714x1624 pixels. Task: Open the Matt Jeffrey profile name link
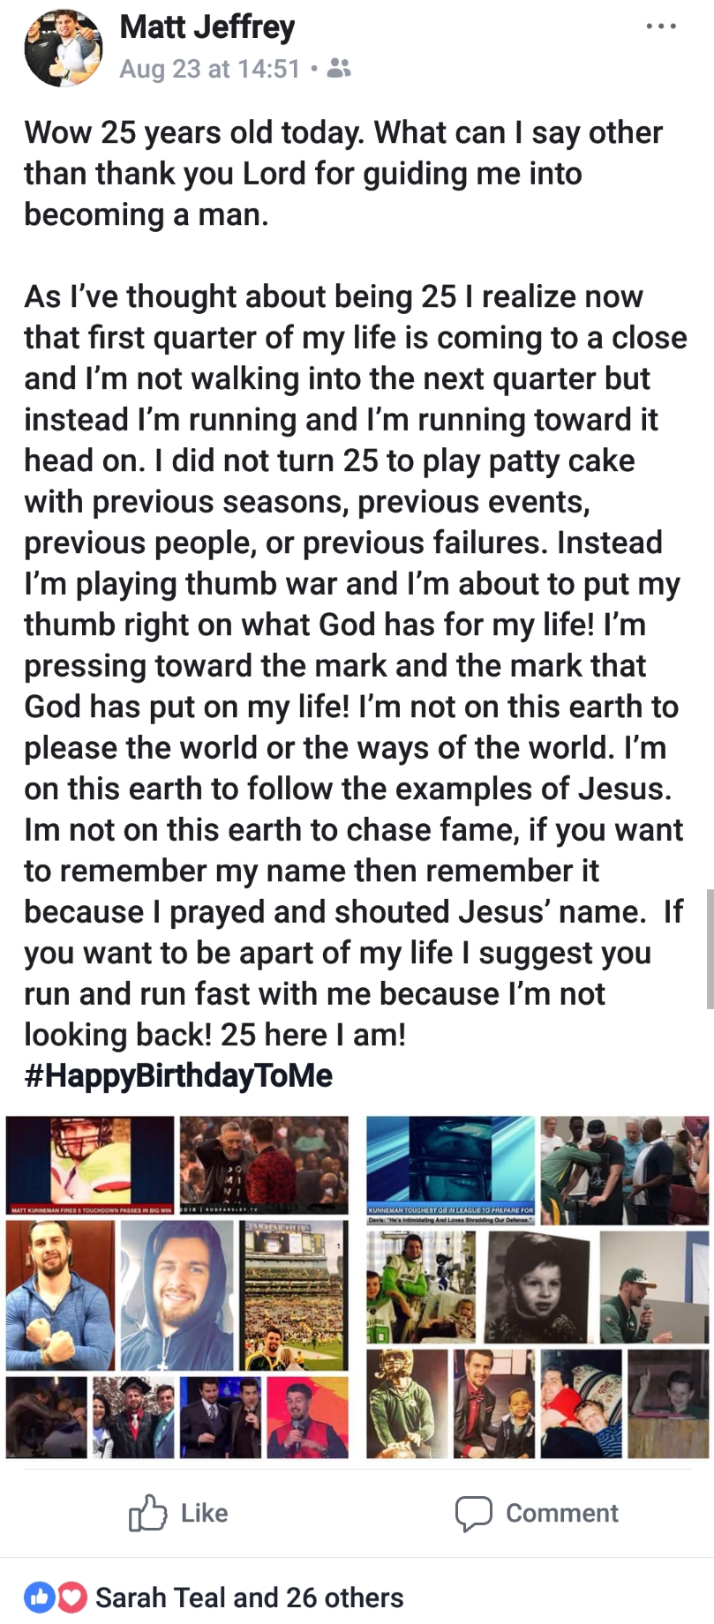coord(207,27)
